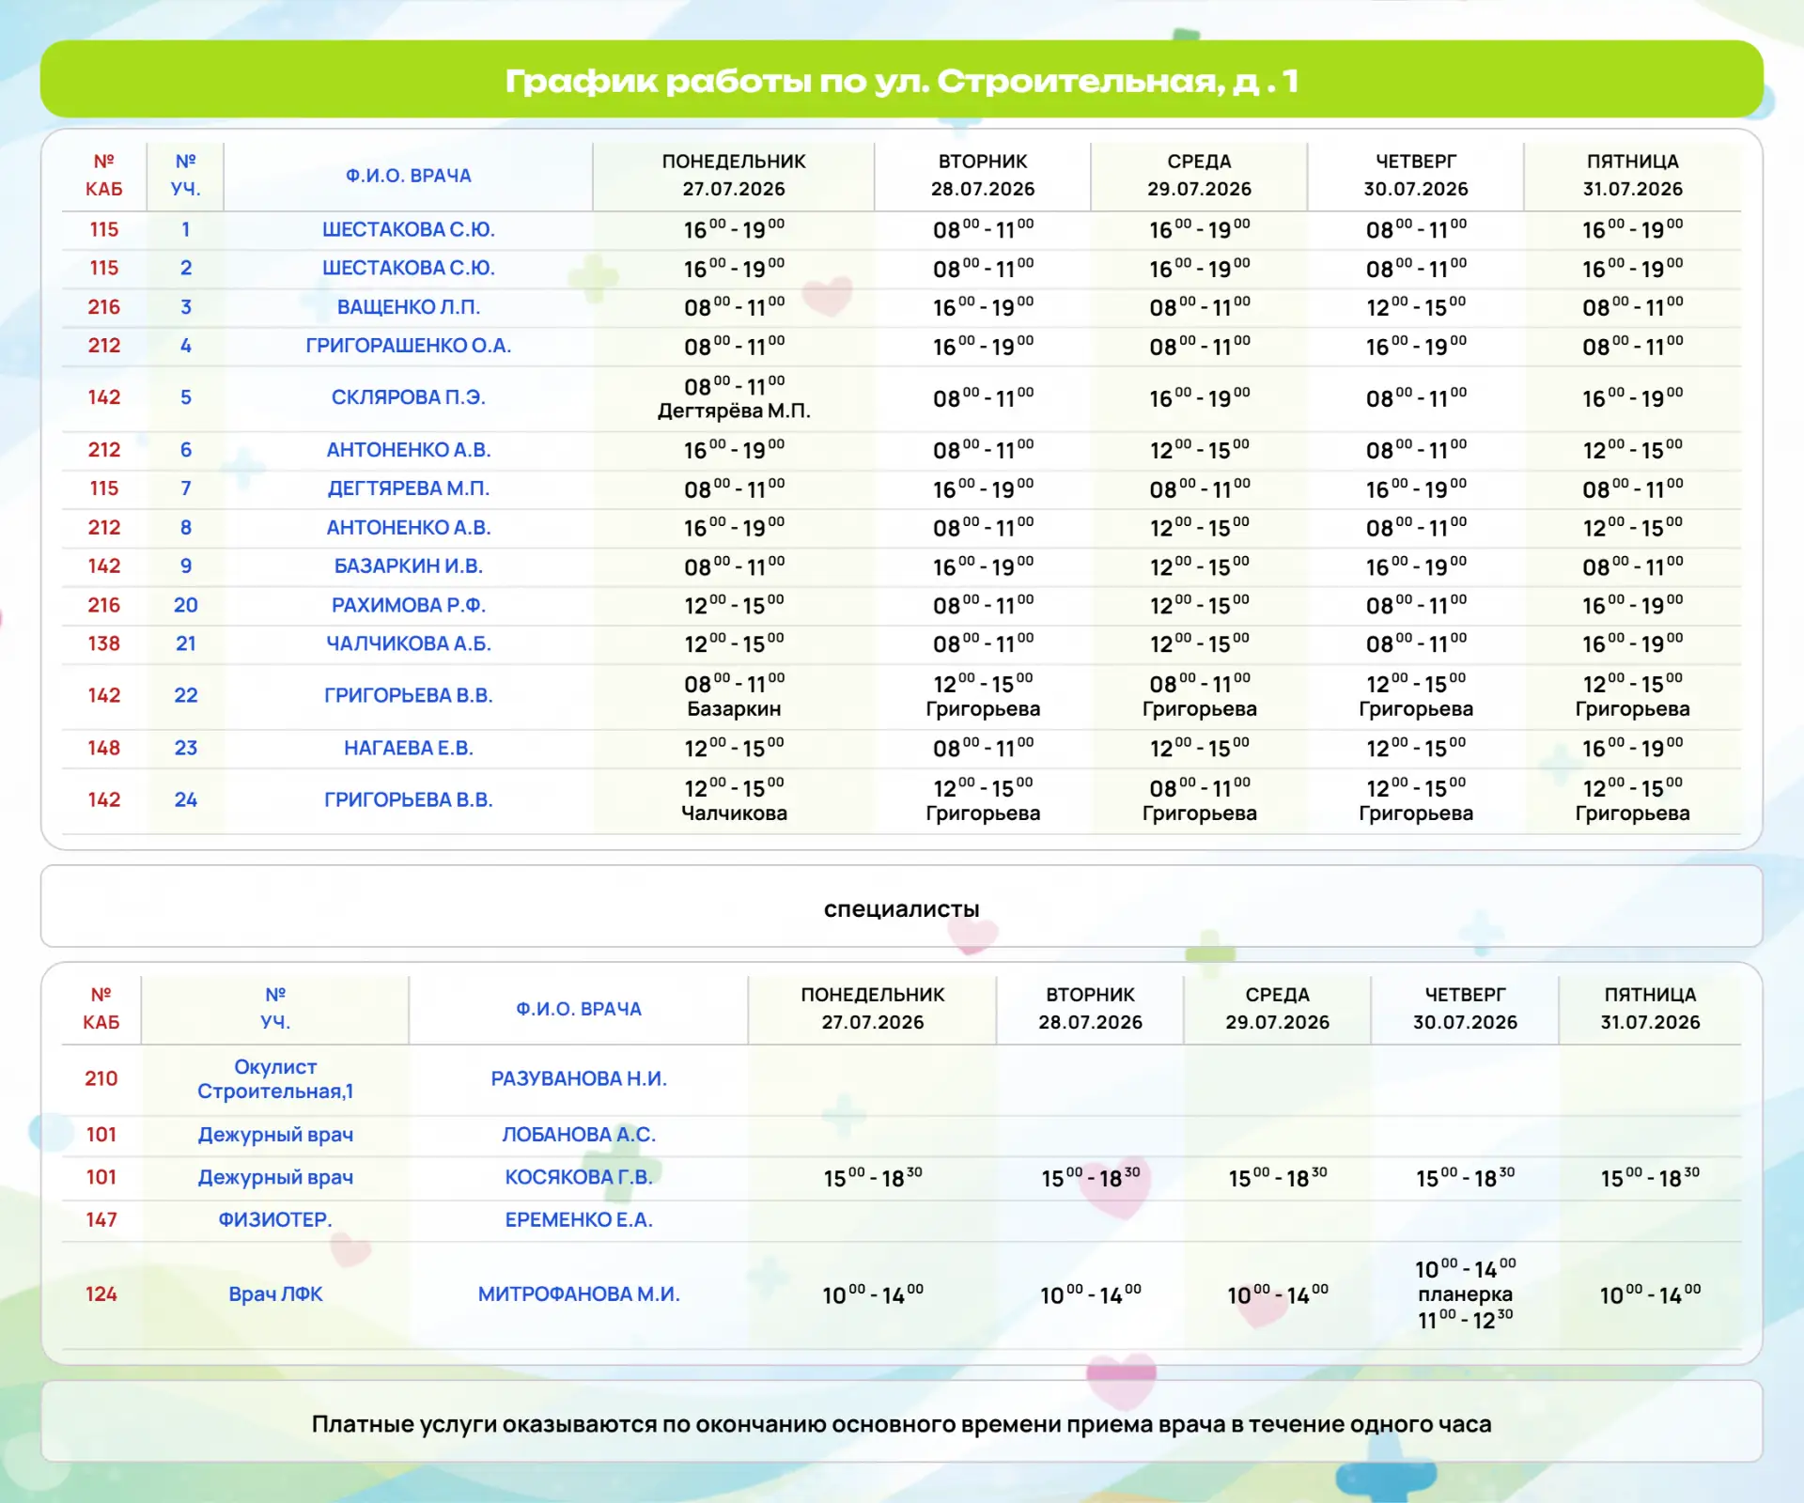Click "АНТОНЕНКО А.В." in the district 8 row
The width and height of the screenshot is (1804, 1503).
coord(409,528)
